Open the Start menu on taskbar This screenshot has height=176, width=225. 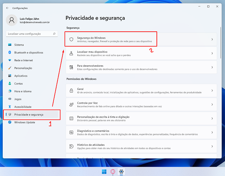tap(104, 172)
